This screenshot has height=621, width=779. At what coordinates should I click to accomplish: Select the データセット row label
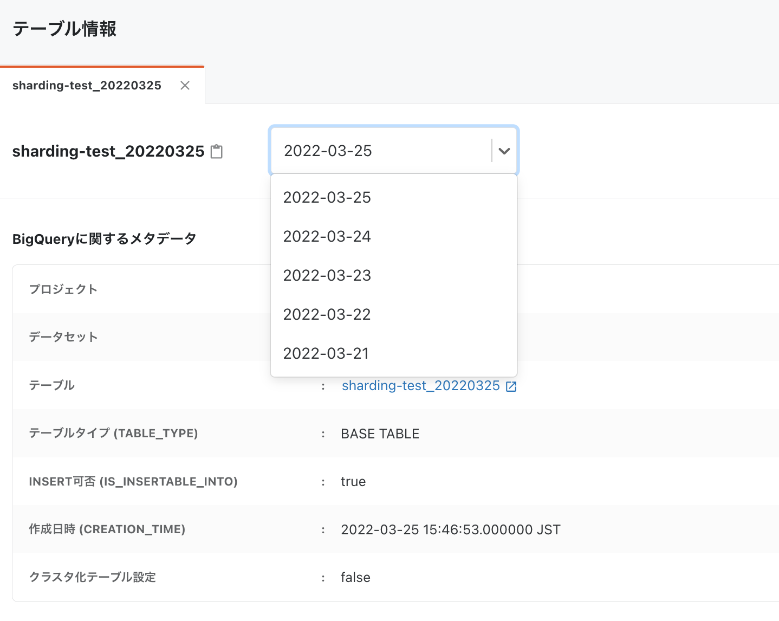point(63,337)
